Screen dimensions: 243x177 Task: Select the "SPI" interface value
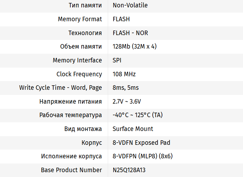pyautogui.click(x=117, y=60)
